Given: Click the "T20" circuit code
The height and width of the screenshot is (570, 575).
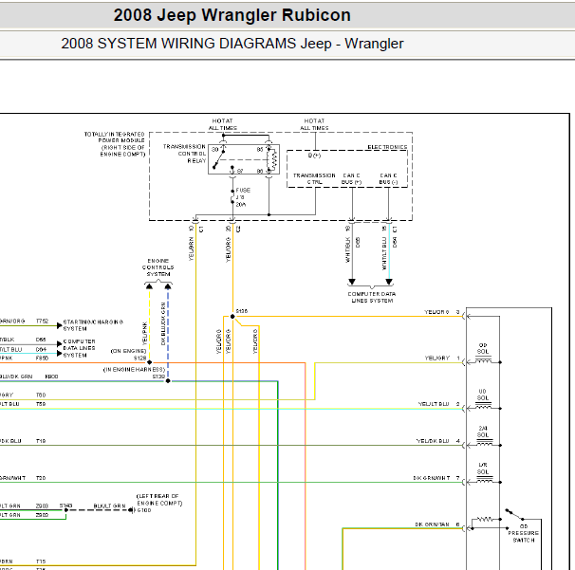Looking at the screenshot, I should [41, 478].
